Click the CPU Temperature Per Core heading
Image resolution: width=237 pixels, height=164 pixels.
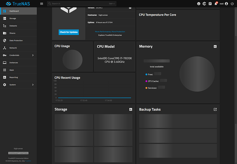(158, 15)
